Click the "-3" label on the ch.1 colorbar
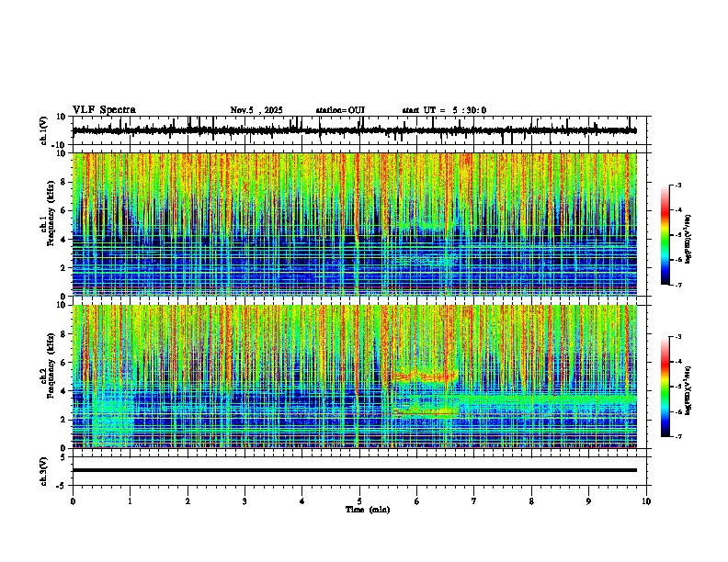Image resolution: width=728 pixels, height=562 pixels. (x=678, y=185)
